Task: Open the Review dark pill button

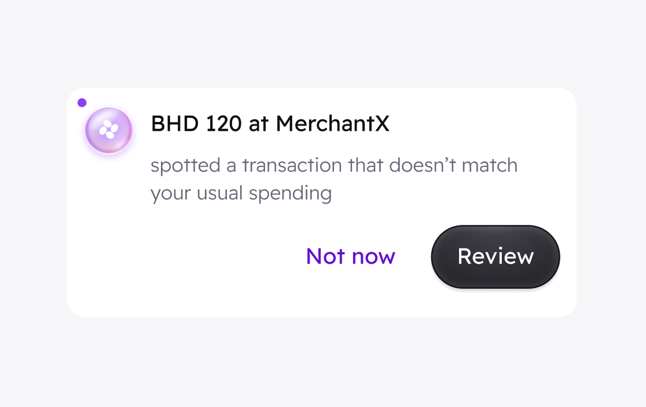Action: (495, 257)
